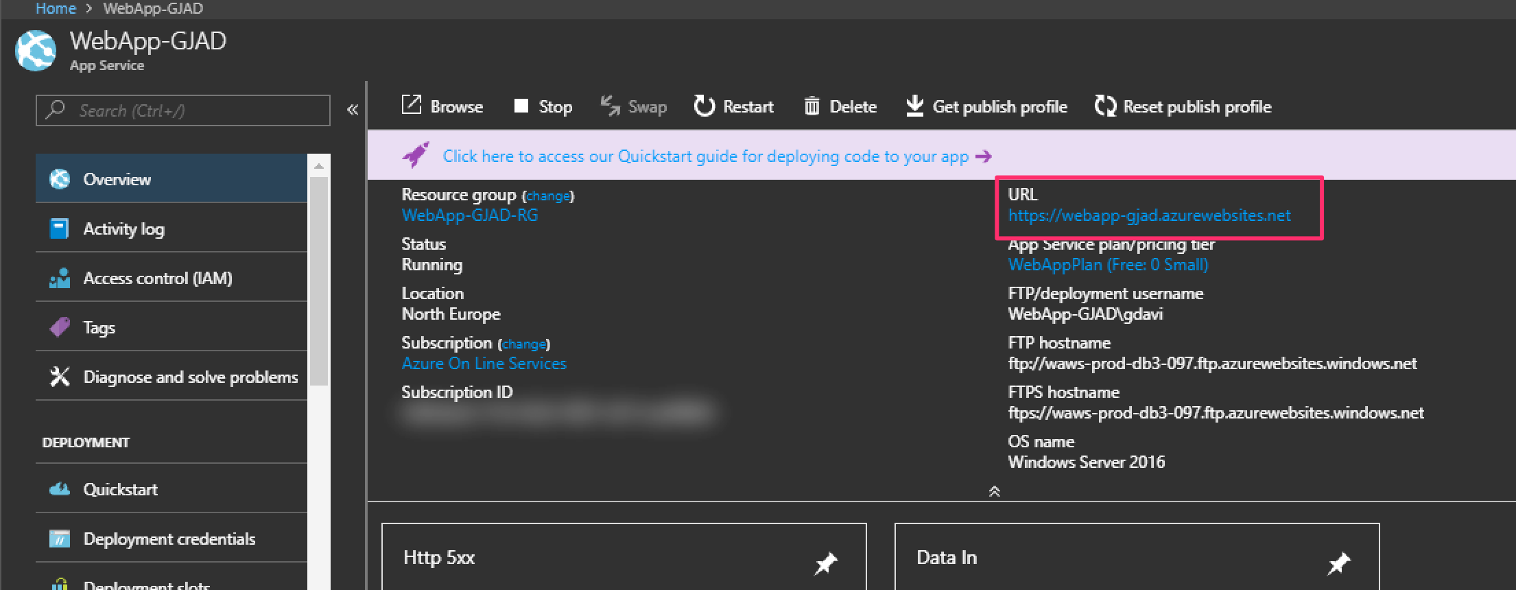Click the search magnifier icon
1516x590 pixels.
56,110
